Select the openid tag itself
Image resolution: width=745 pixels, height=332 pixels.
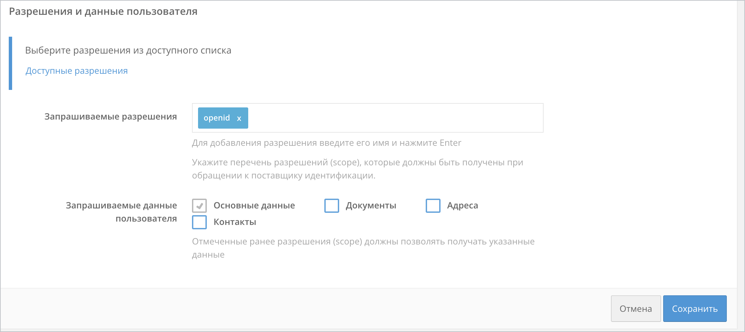coord(217,118)
